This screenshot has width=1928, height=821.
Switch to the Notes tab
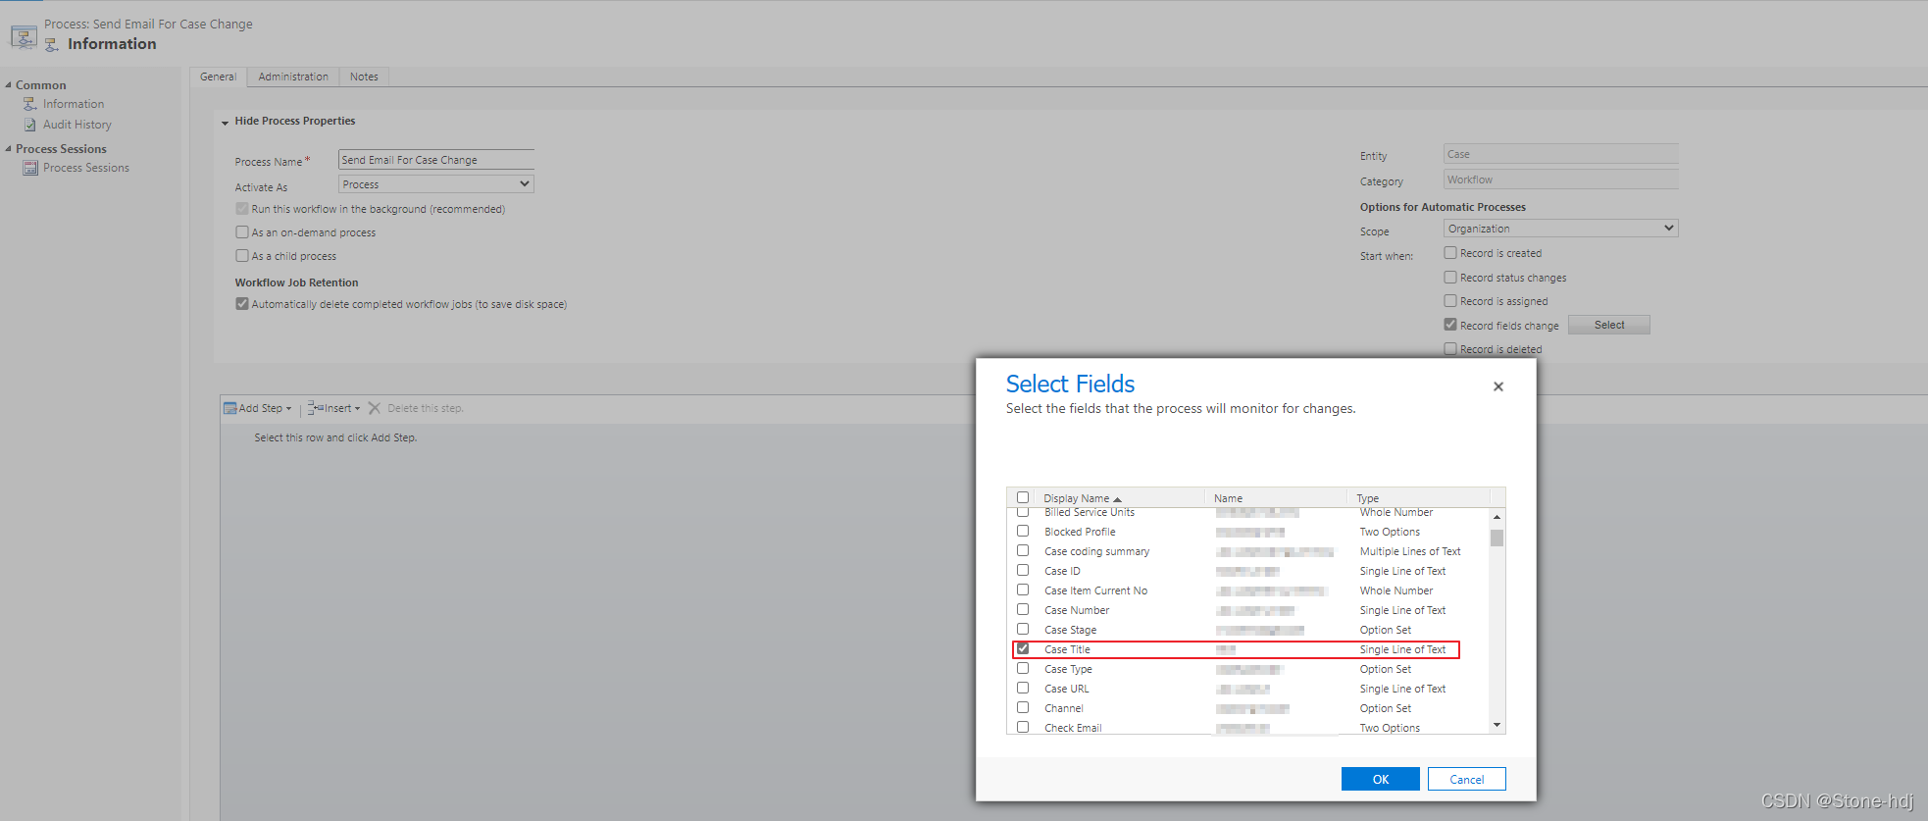coord(364,77)
